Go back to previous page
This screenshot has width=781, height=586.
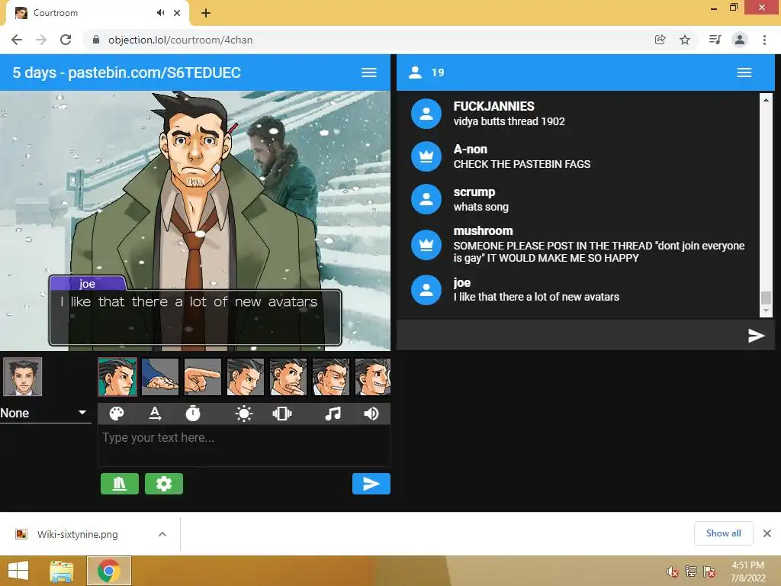[x=17, y=40]
